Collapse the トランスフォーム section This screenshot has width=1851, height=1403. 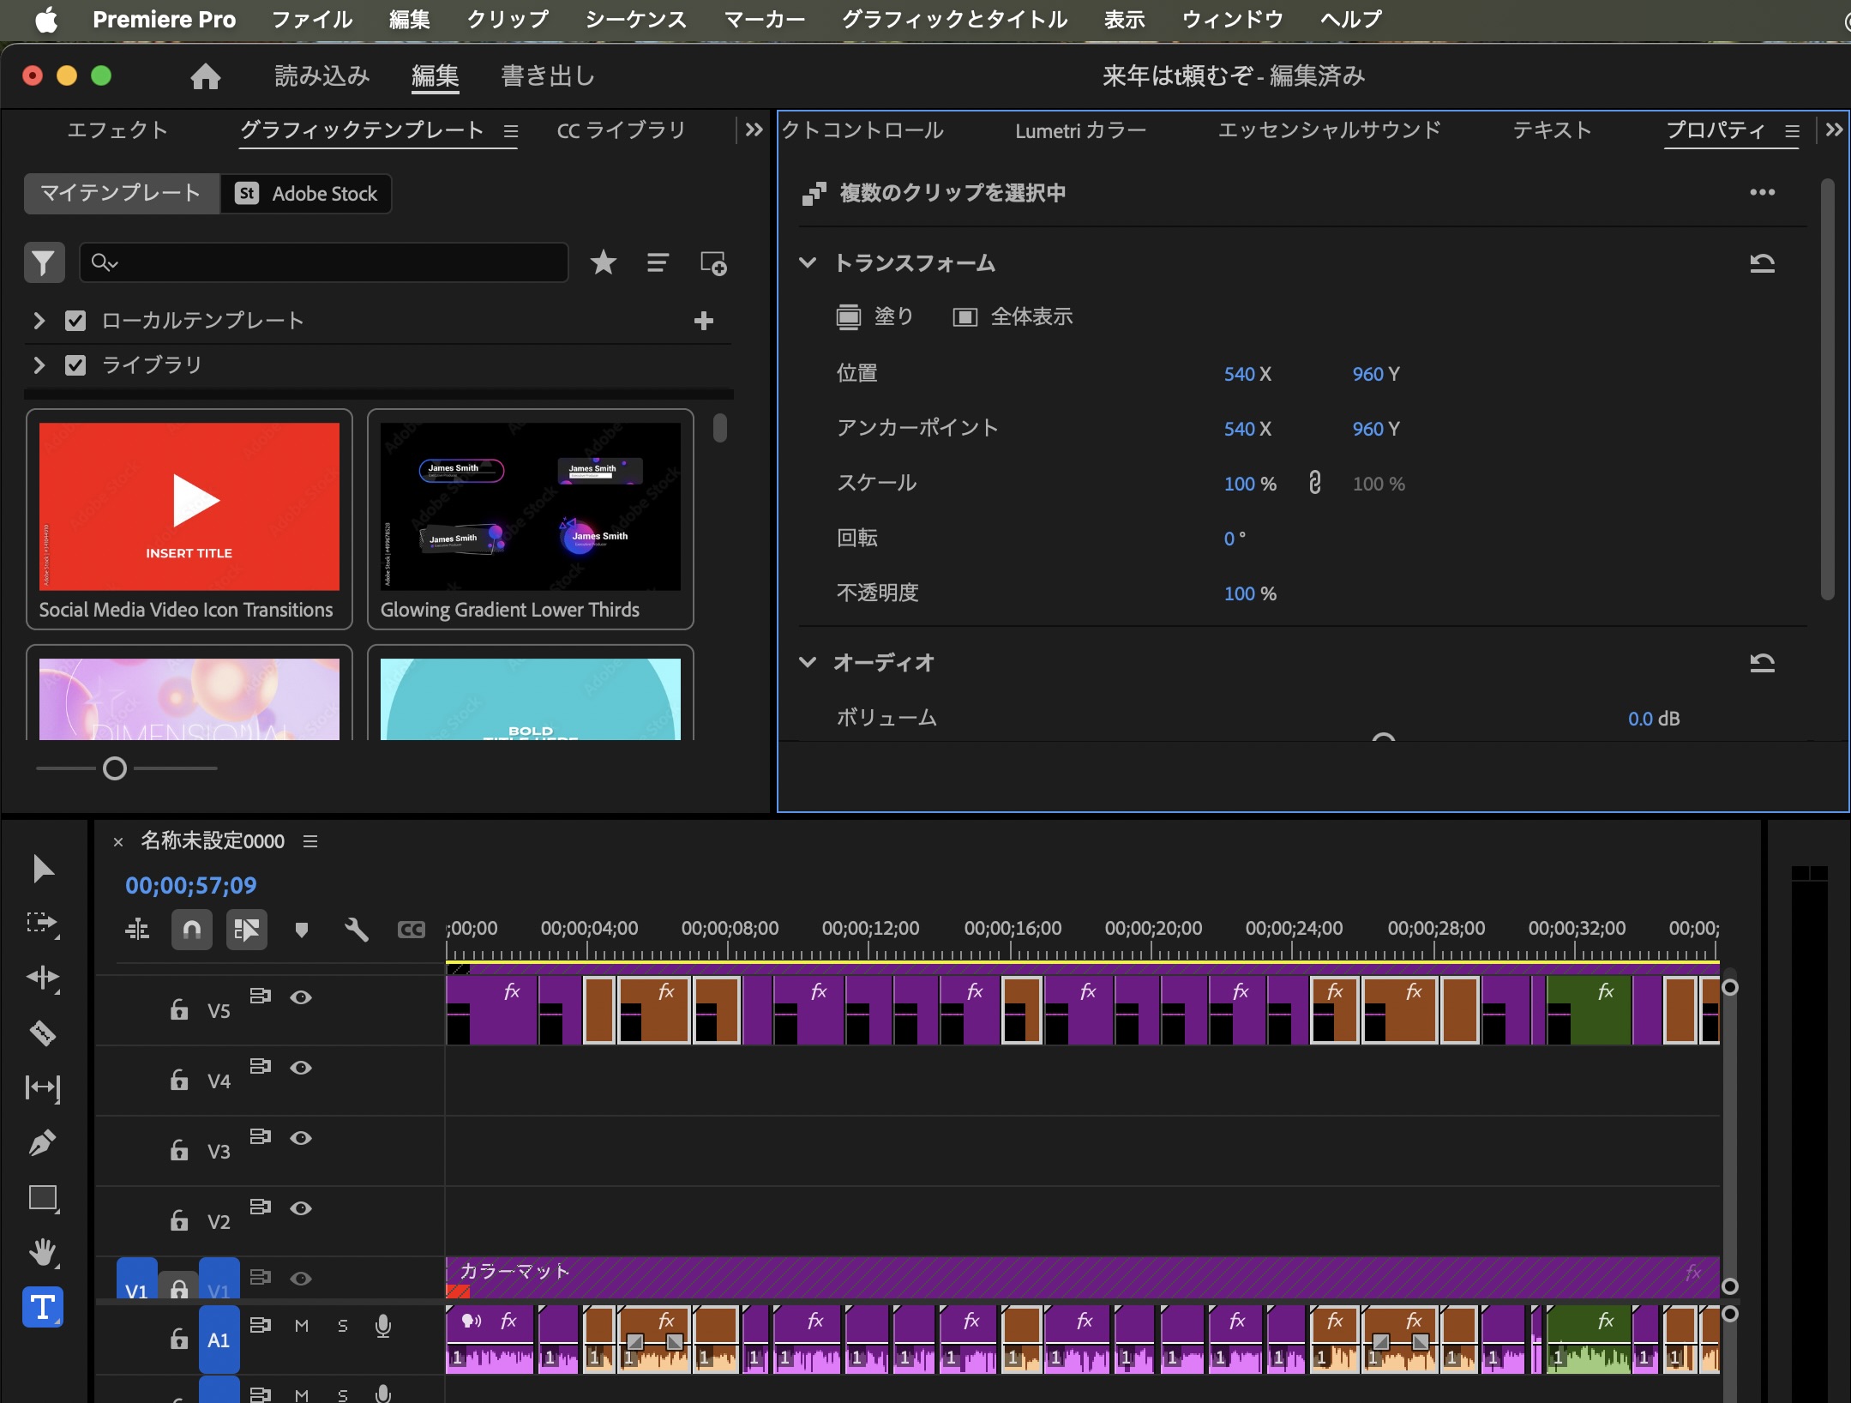click(x=808, y=263)
